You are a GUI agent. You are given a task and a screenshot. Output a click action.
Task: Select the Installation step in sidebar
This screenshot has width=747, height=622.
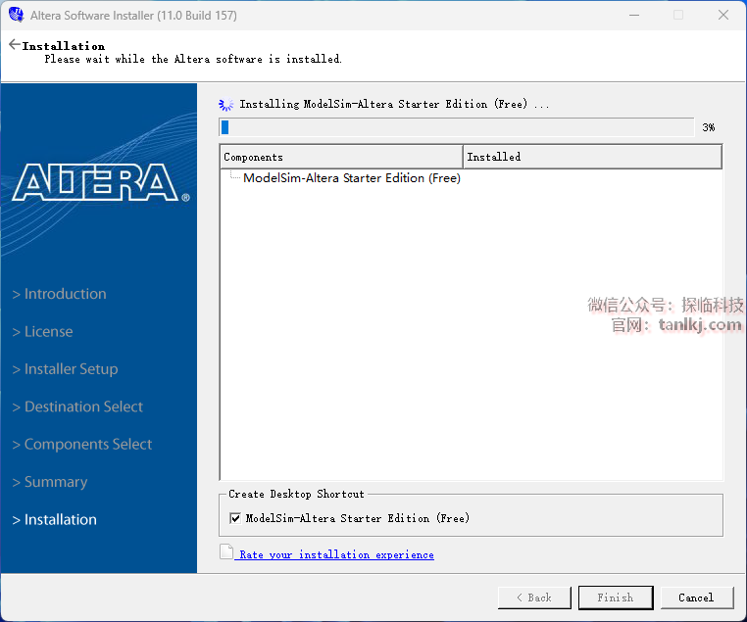pyautogui.click(x=55, y=520)
